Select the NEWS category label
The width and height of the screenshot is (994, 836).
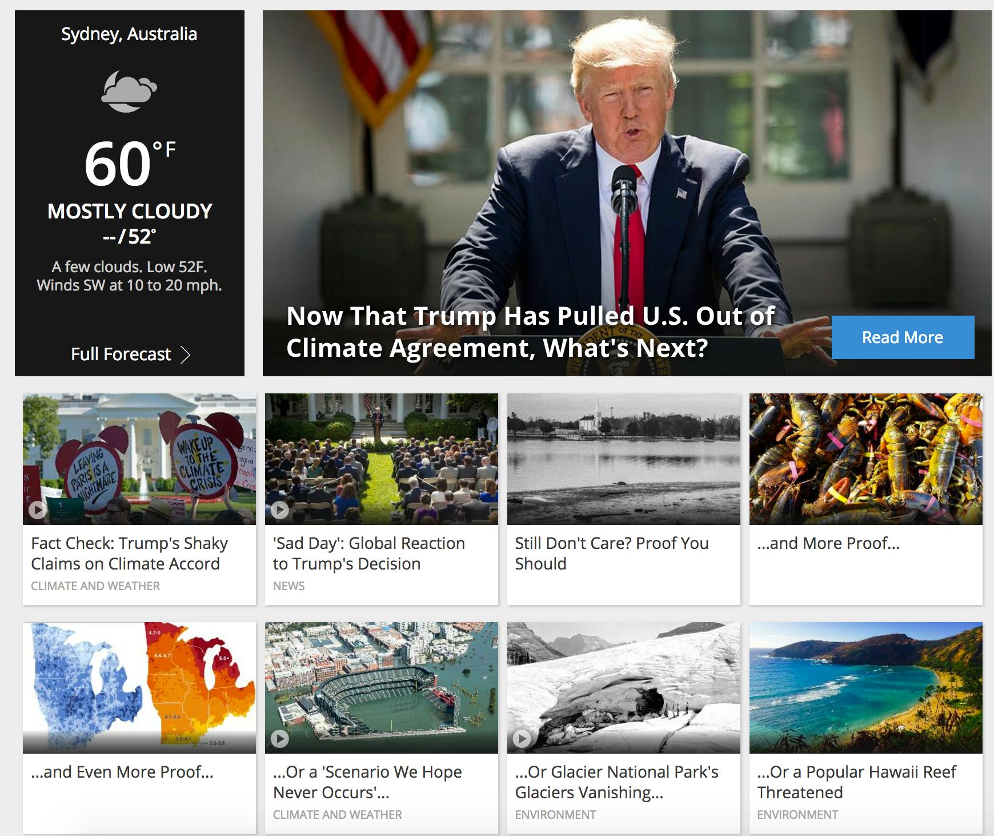[289, 586]
